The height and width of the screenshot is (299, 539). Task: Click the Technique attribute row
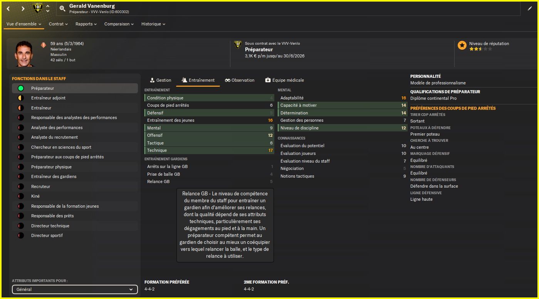pos(209,150)
